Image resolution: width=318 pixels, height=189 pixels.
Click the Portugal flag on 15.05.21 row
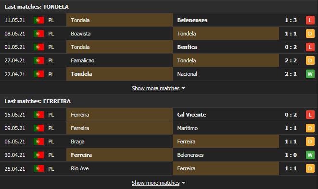(39, 115)
